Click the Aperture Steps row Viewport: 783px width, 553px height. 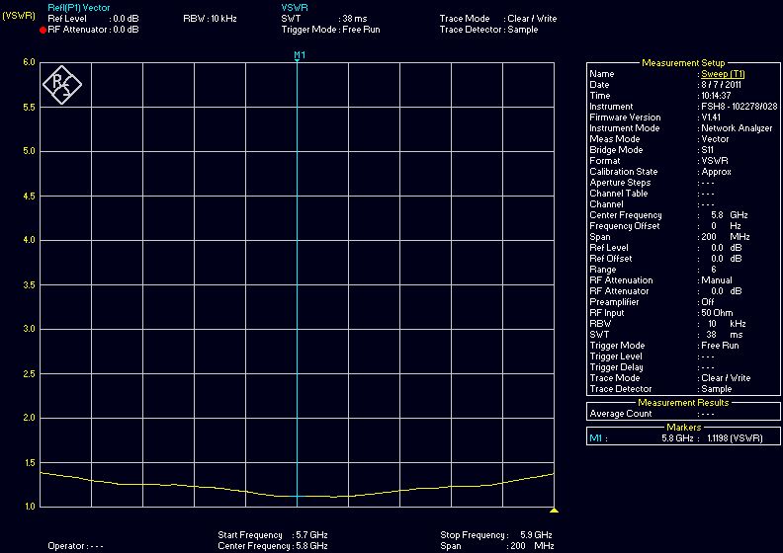coord(683,183)
